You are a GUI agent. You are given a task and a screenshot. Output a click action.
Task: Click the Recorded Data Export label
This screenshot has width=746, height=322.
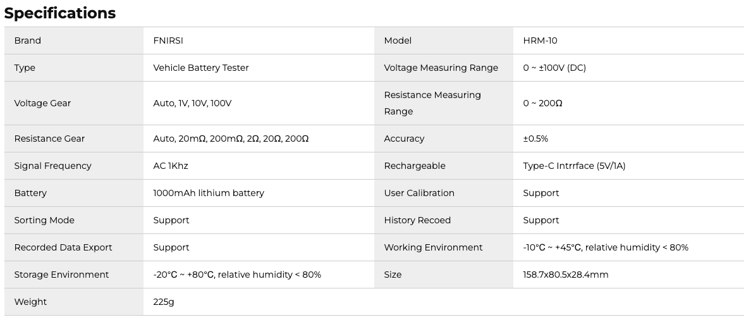click(63, 247)
